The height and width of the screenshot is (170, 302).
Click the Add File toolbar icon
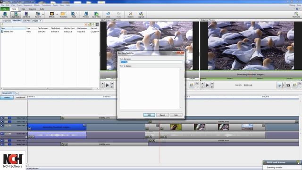pyautogui.click(x=5, y=15)
